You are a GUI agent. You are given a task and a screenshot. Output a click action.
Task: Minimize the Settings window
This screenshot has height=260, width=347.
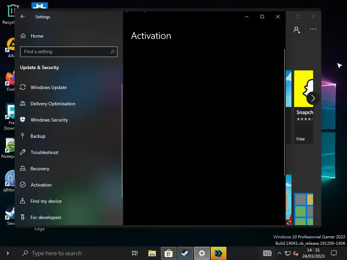(x=247, y=17)
